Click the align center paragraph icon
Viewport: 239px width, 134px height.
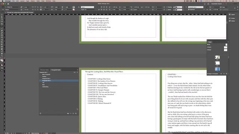(102, 7)
